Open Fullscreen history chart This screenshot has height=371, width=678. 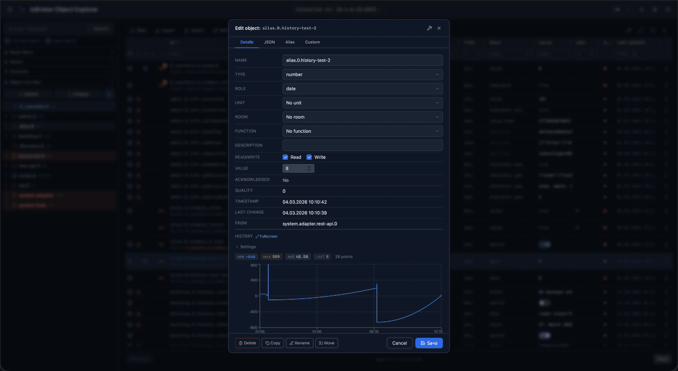tap(267, 237)
